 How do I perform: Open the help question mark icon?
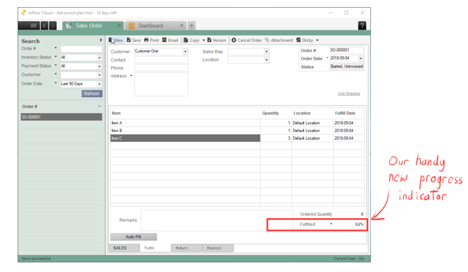click(x=362, y=26)
